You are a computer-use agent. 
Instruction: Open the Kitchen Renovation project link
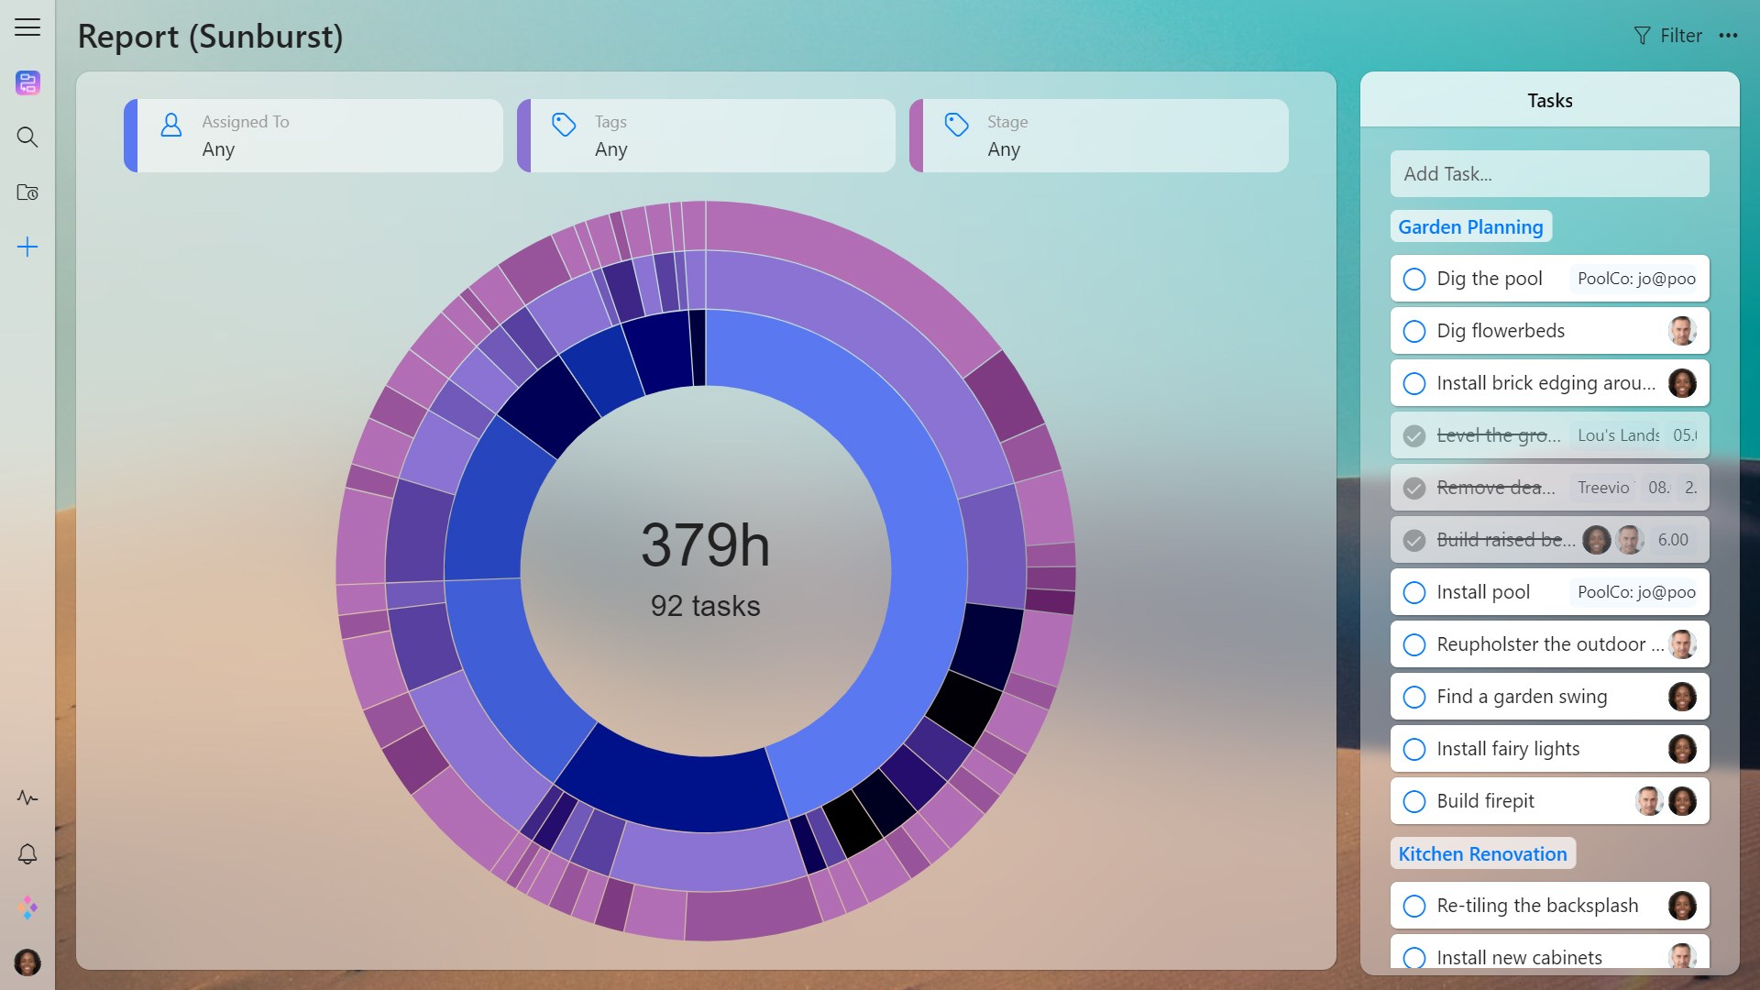pyautogui.click(x=1482, y=853)
